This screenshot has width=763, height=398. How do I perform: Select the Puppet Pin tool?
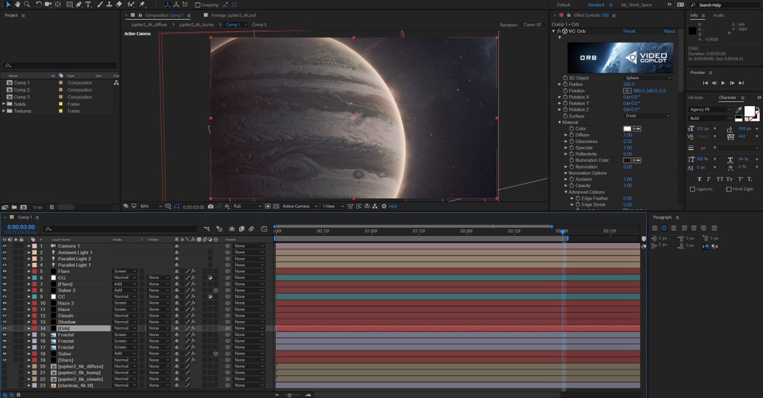pos(141,4)
